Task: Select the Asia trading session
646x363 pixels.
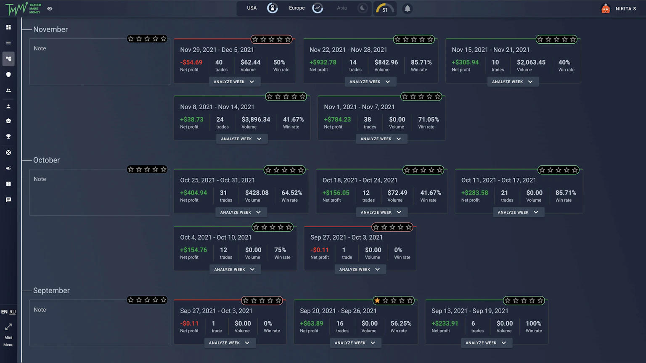Action: pos(342,8)
